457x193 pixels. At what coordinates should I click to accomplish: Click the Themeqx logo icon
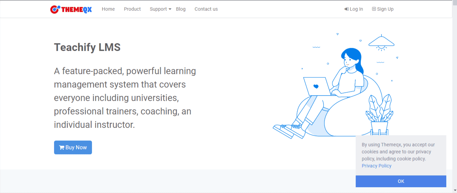click(x=55, y=9)
